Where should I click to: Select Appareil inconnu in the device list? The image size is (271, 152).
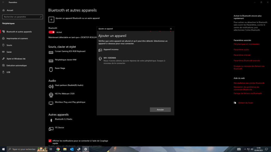click(x=111, y=49)
